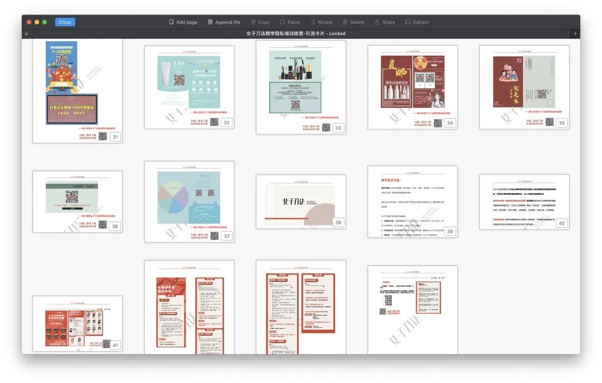Select page 33 thumbnail
The image size is (602, 383).
301,87
